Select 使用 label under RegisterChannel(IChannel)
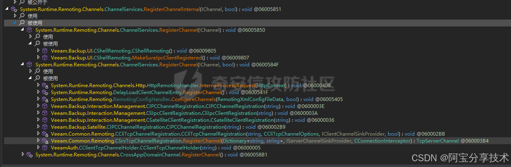The image size is (511, 167). pyautogui.click(x=48, y=37)
